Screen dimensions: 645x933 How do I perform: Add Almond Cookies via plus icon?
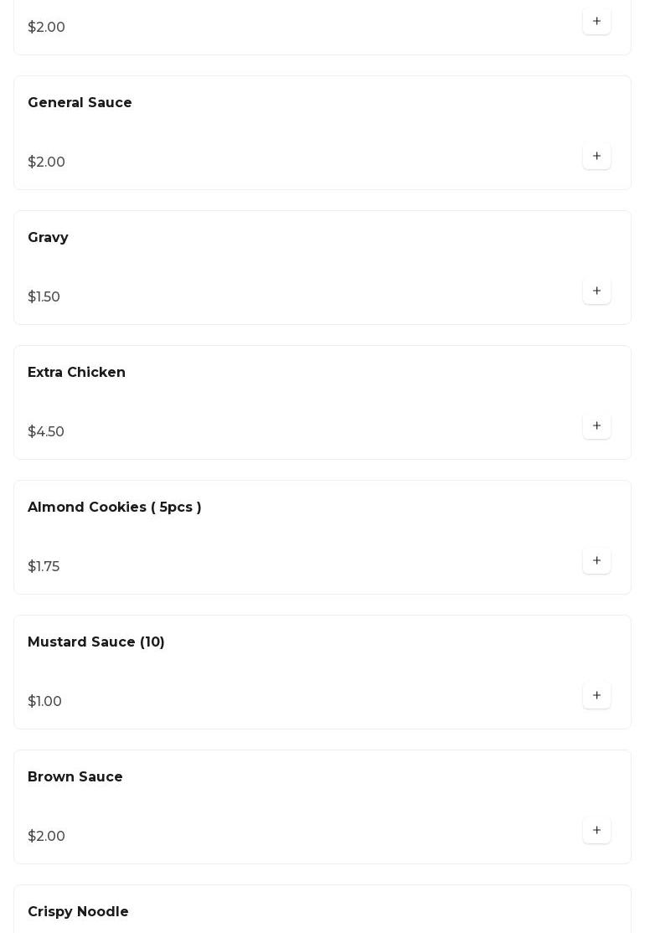[596, 561]
